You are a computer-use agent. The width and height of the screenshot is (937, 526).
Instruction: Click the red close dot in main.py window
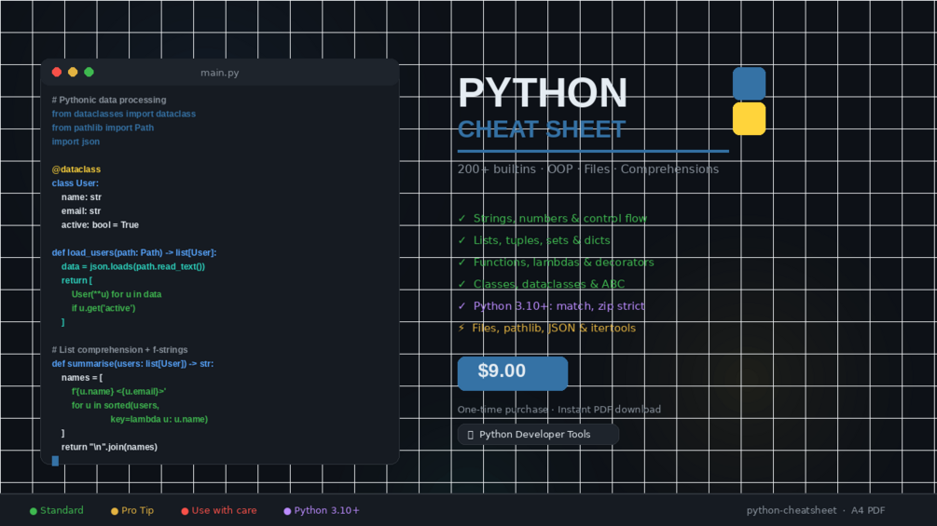57,73
